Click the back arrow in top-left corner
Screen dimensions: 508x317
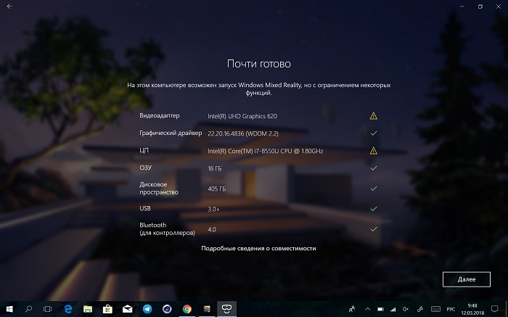click(9, 6)
